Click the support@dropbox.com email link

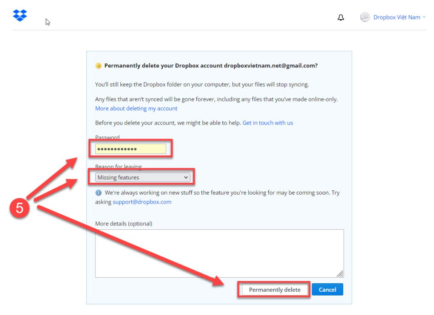[142, 202]
